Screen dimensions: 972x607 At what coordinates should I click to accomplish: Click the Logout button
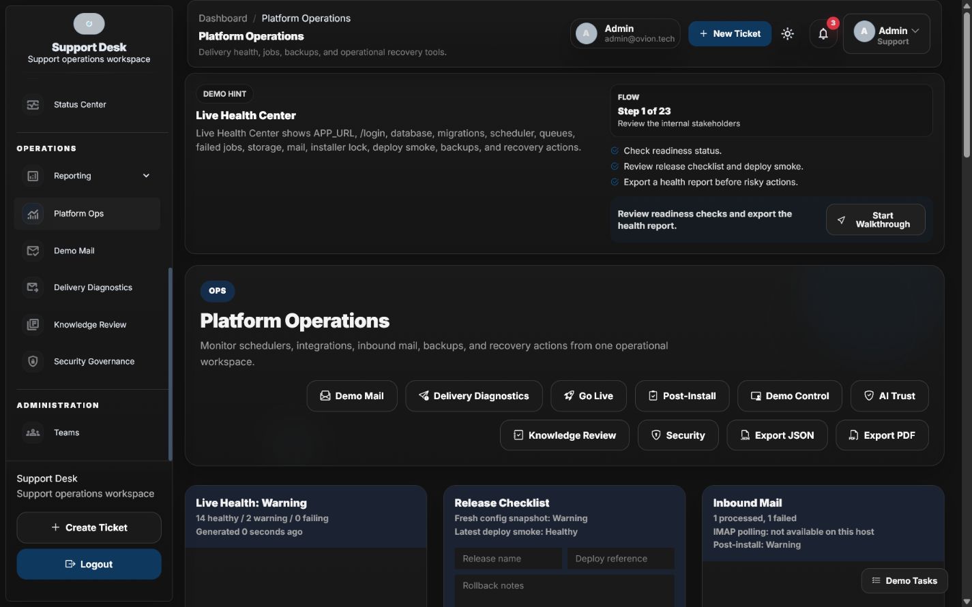pyautogui.click(x=89, y=564)
